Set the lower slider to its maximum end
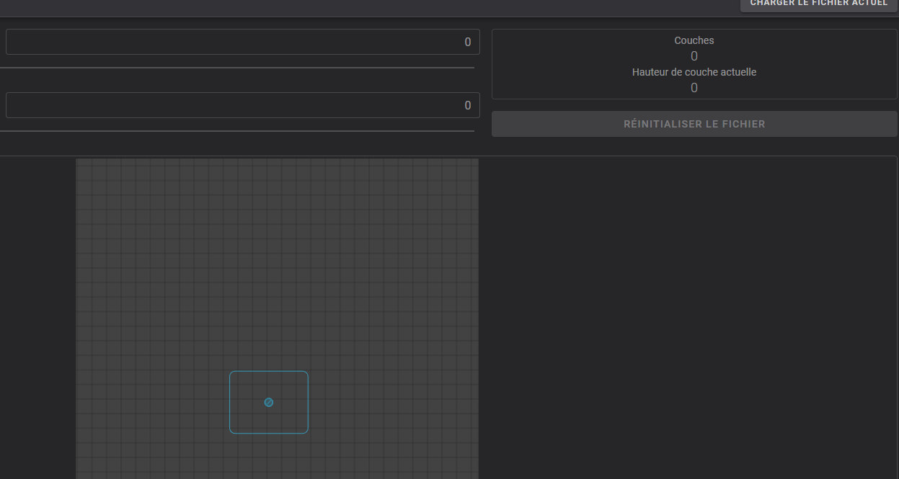This screenshot has height=479, width=899. [x=474, y=131]
